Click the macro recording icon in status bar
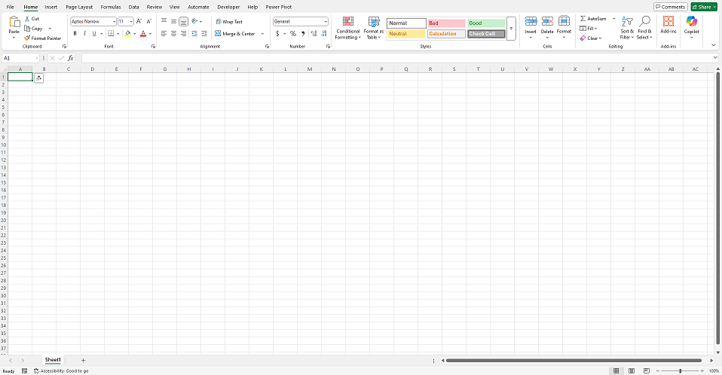 coord(24,371)
